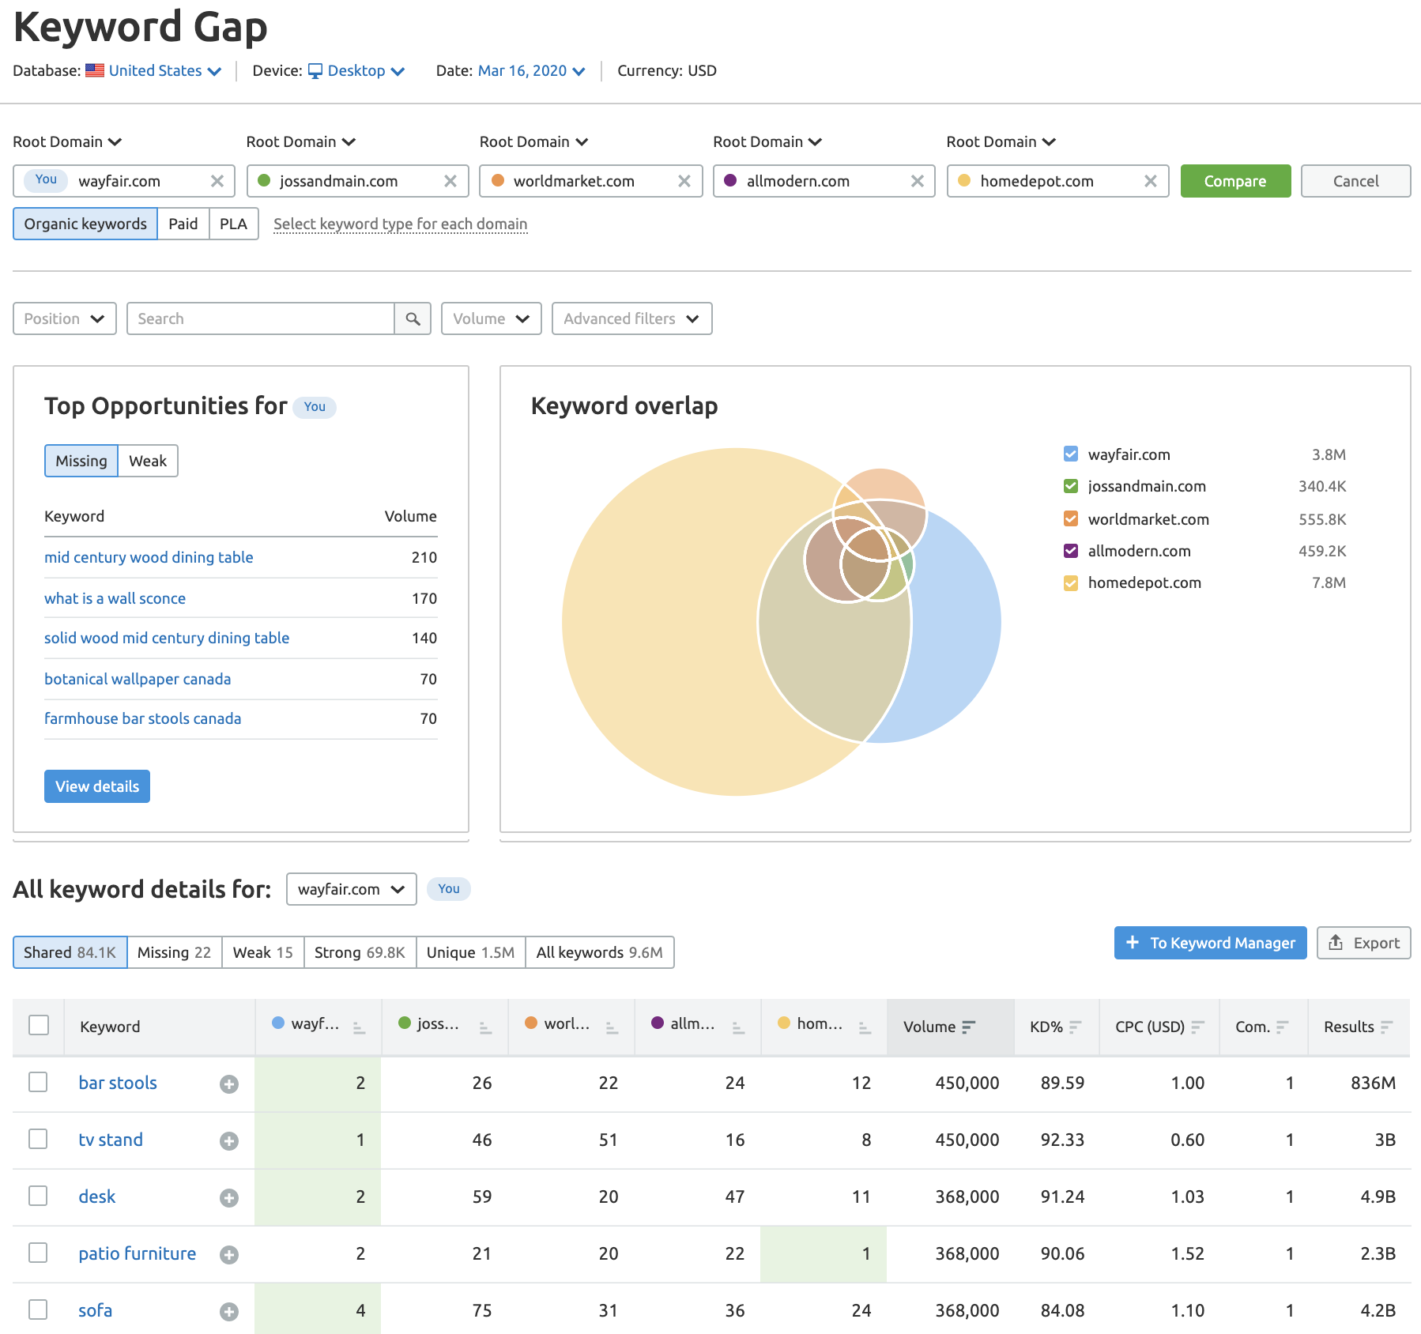The height and width of the screenshot is (1334, 1421).
Task: Open mid century wood dining table link
Action: click(149, 557)
